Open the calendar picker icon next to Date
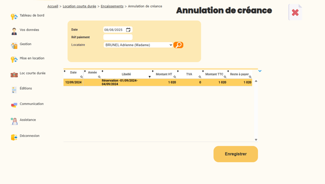 [x=128, y=30]
